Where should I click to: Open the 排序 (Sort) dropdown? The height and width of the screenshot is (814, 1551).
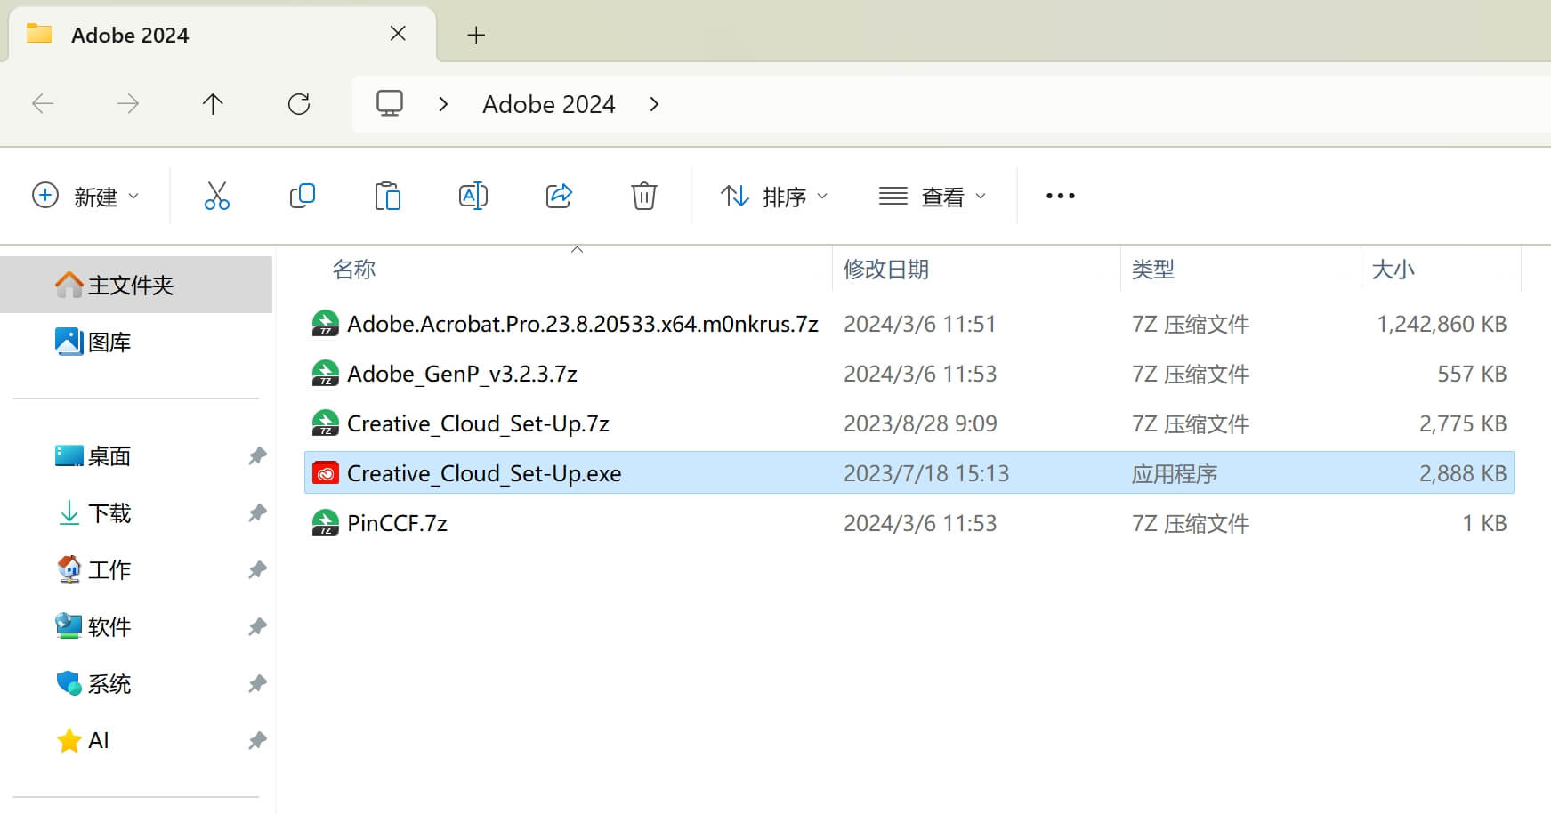(x=774, y=196)
